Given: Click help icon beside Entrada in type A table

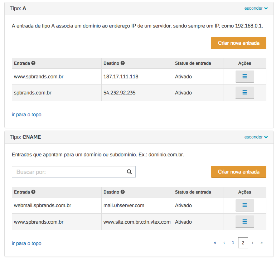Looking at the screenshot, I should 33,63.
